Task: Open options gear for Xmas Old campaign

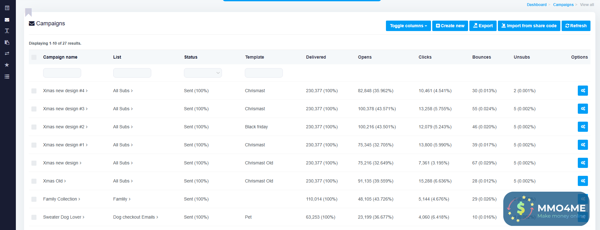Action: (583, 181)
